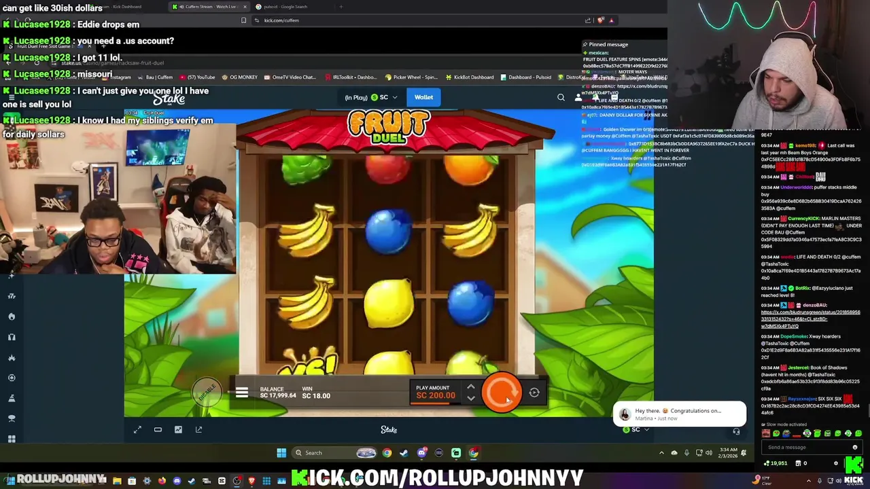Open the 3:34 AM clock and date
870x489 pixels.
click(728, 453)
